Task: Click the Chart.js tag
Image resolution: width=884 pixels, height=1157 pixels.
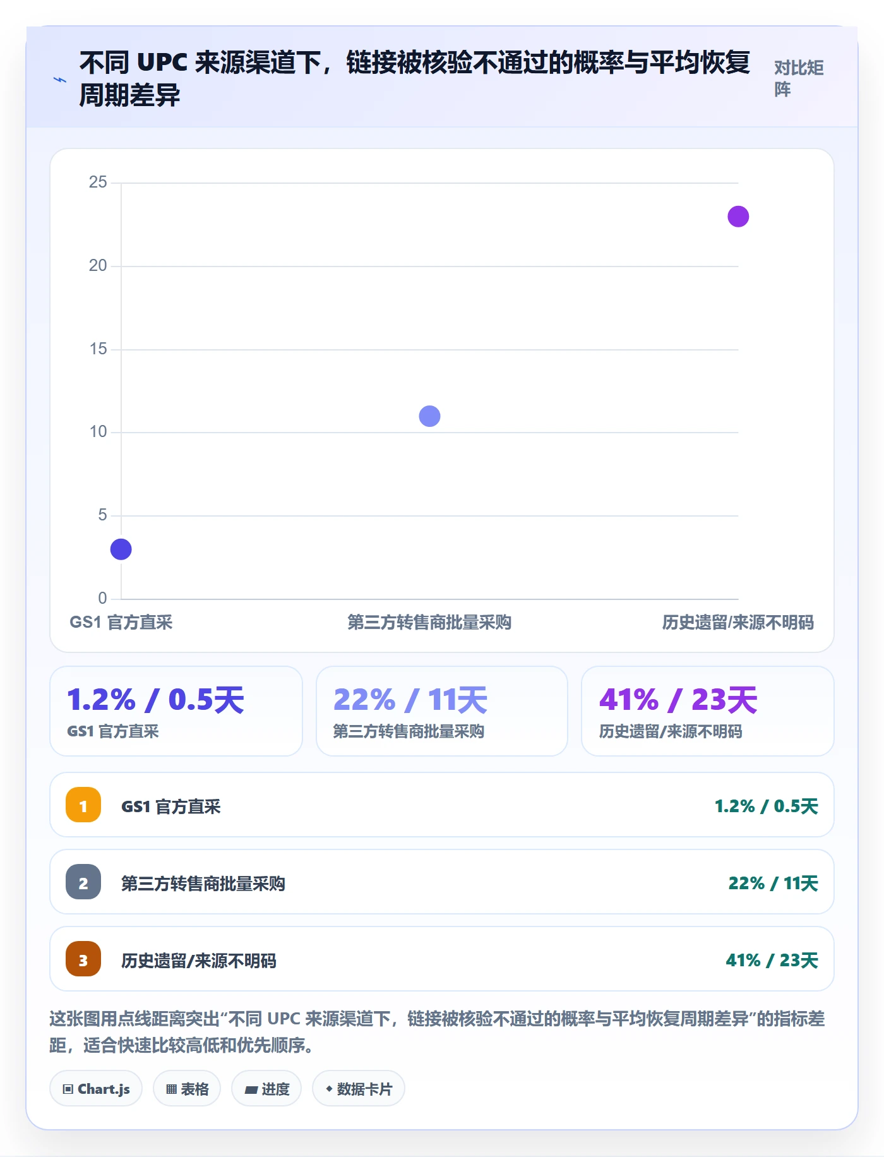Action: tap(96, 1089)
